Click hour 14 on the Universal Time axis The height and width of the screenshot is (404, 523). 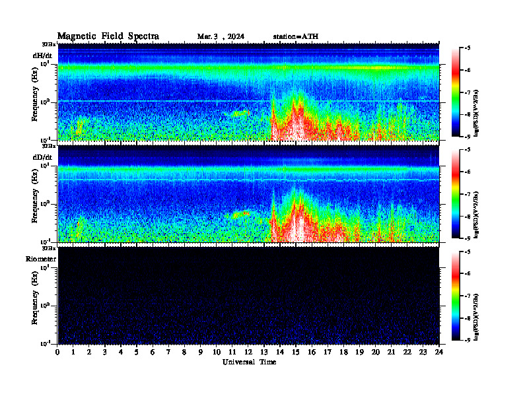[280, 352]
